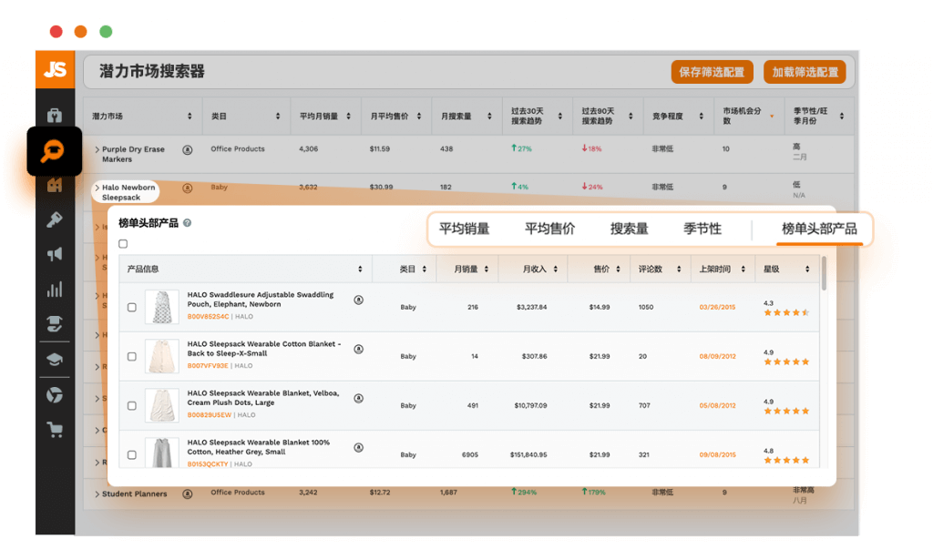
Task: Click Amazon icon for HALO Swaddlesure product
Action: click(x=359, y=300)
